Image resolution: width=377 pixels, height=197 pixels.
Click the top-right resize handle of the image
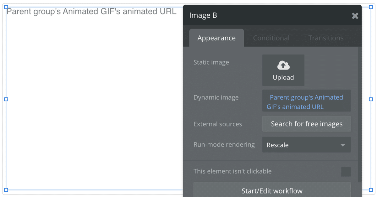tap(371, 7)
